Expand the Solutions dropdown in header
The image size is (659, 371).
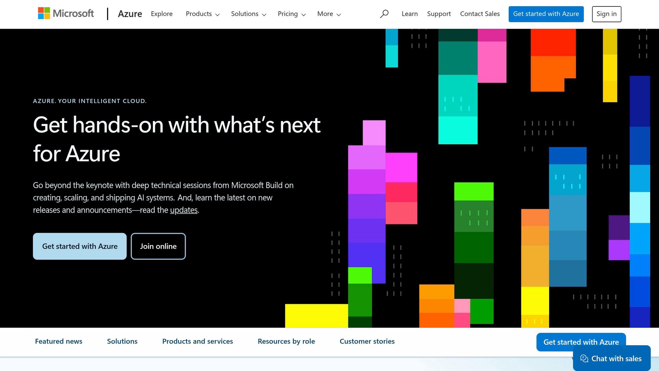pyautogui.click(x=249, y=14)
